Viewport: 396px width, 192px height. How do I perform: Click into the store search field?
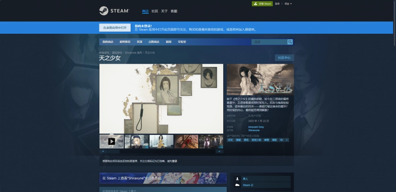point(269,42)
